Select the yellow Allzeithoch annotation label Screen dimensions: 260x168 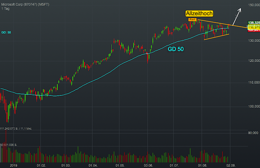click(x=199, y=13)
